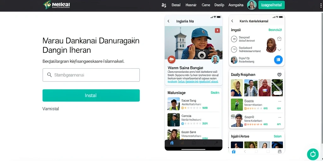
Task: Tap the back arrow in right phone bottom bar
Action: (x=245, y=151)
